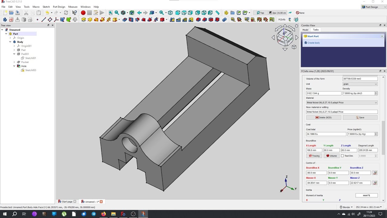The image size is (387, 218).
Task: Click the Tracing button
Action: pyautogui.click(x=314, y=156)
